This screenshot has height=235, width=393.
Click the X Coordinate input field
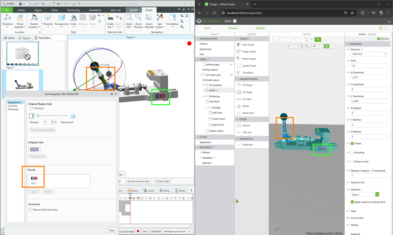click(369, 78)
